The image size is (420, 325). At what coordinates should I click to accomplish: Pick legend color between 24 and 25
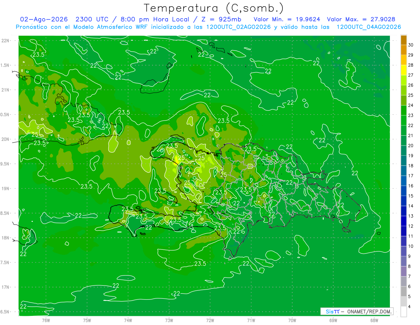(x=404, y=100)
